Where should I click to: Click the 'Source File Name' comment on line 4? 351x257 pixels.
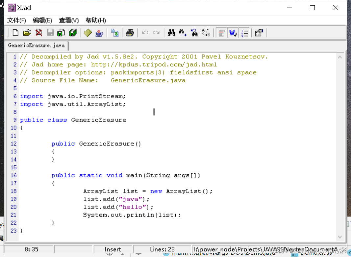[x=103, y=80]
